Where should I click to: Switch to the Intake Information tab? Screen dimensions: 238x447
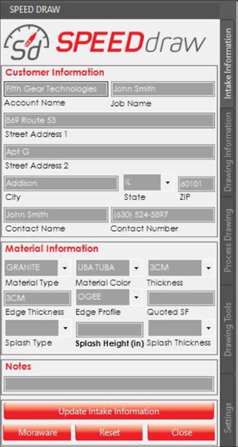tap(228, 64)
